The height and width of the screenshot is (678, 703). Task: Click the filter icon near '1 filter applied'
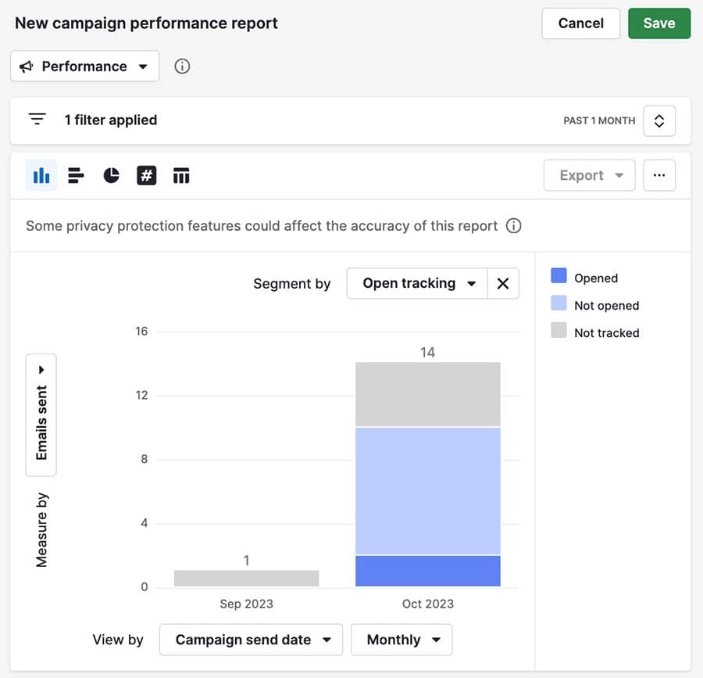tap(37, 118)
